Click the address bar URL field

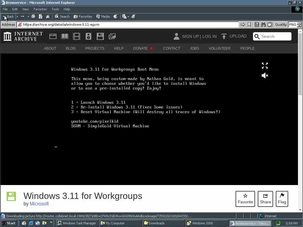(x=128, y=25)
